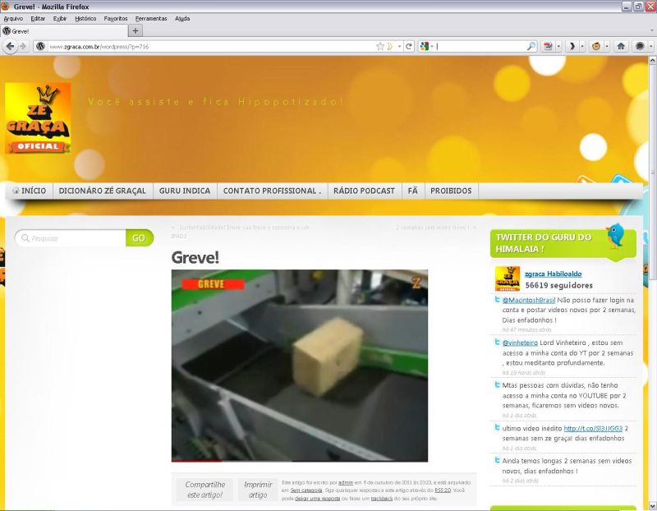Screen dimensions: 657x511
Task: Click the Zé Graça Oficial logo
Action: pyautogui.click(x=38, y=118)
